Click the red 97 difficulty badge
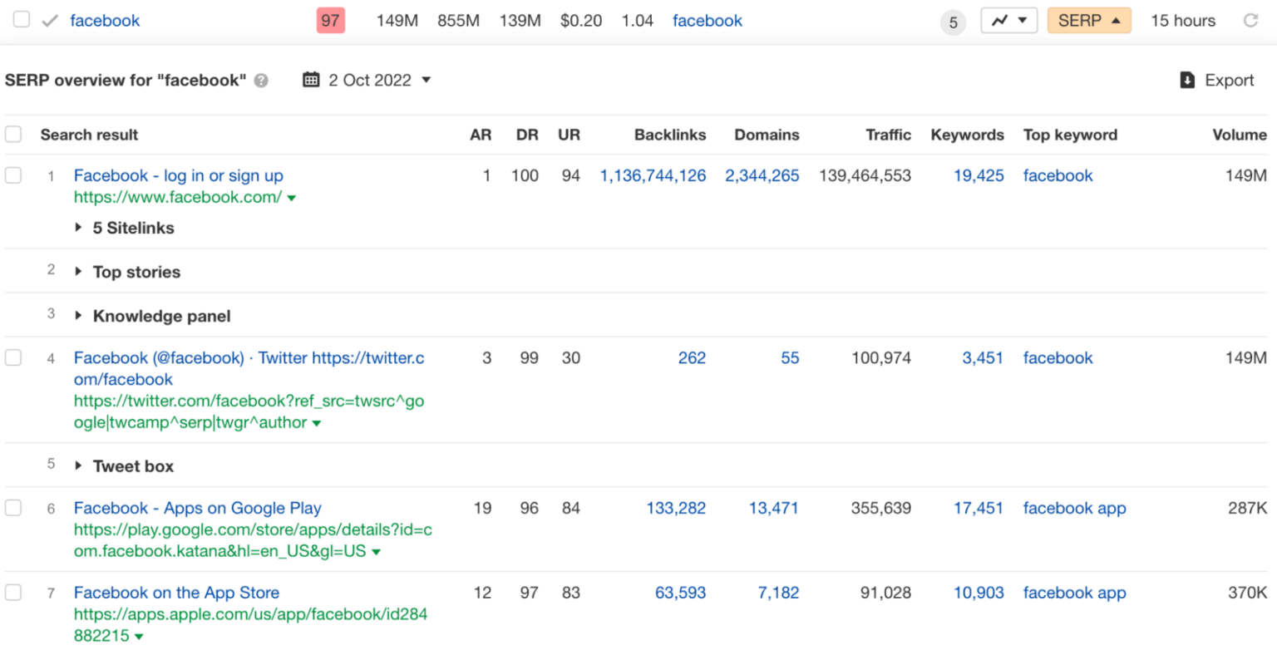The width and height of the screenshot is (1277, 650). click(330, 21)
